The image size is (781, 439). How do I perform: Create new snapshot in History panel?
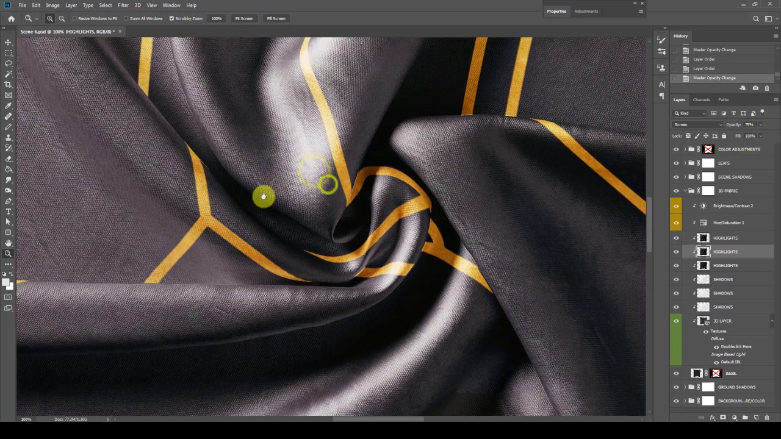(x=755, y=88)
